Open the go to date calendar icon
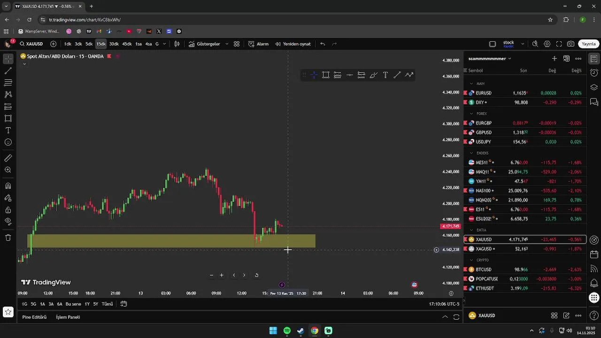The width and height of the screenshot is (601, 338). click(x=123, y=304)
